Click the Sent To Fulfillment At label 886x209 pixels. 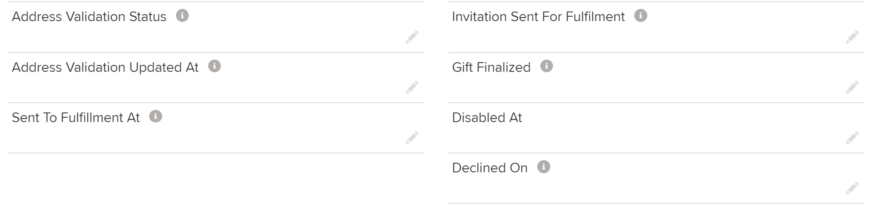(x=76, y=117)
